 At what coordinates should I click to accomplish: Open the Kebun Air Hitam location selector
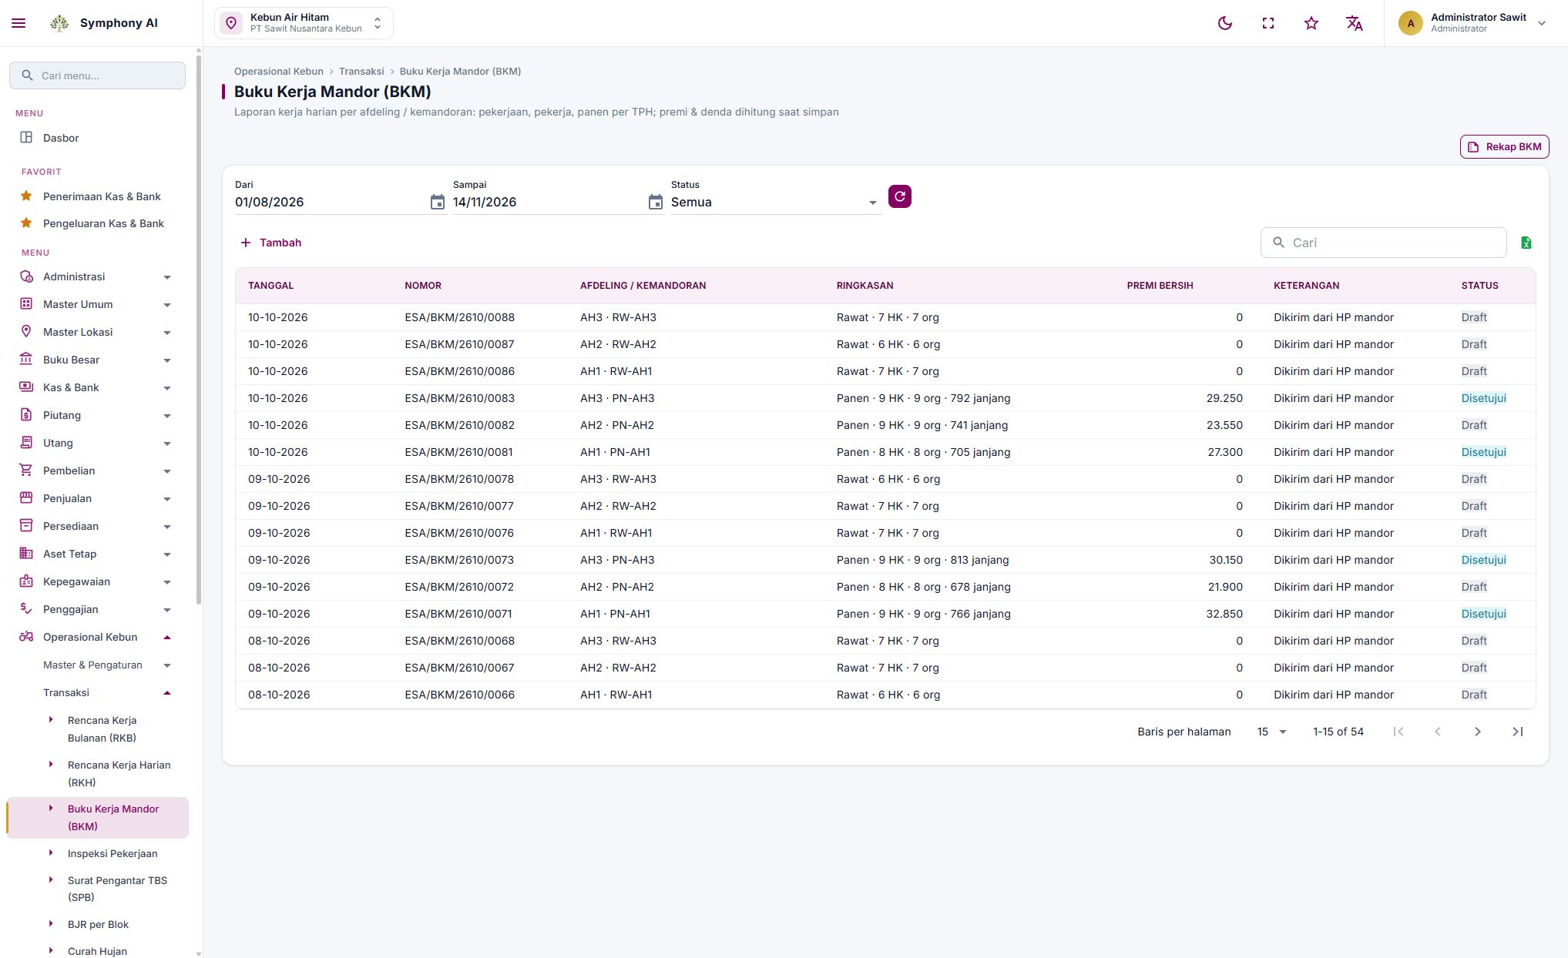point(304,23)
